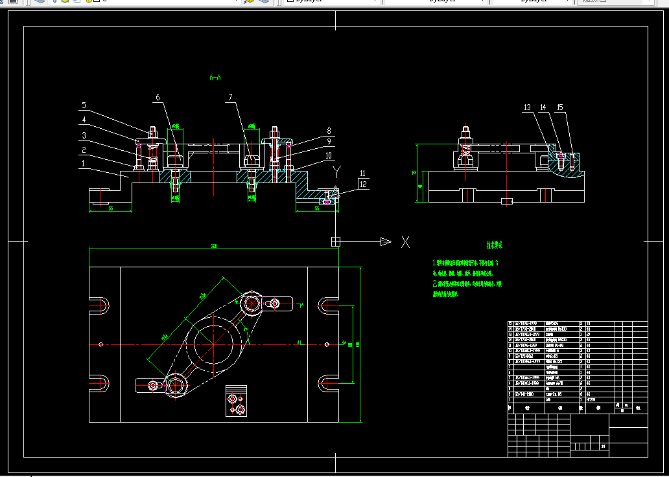Open the color control ByLayer dropdown
Viewport: 669px width, 477px height.
[x=332, y=1]
